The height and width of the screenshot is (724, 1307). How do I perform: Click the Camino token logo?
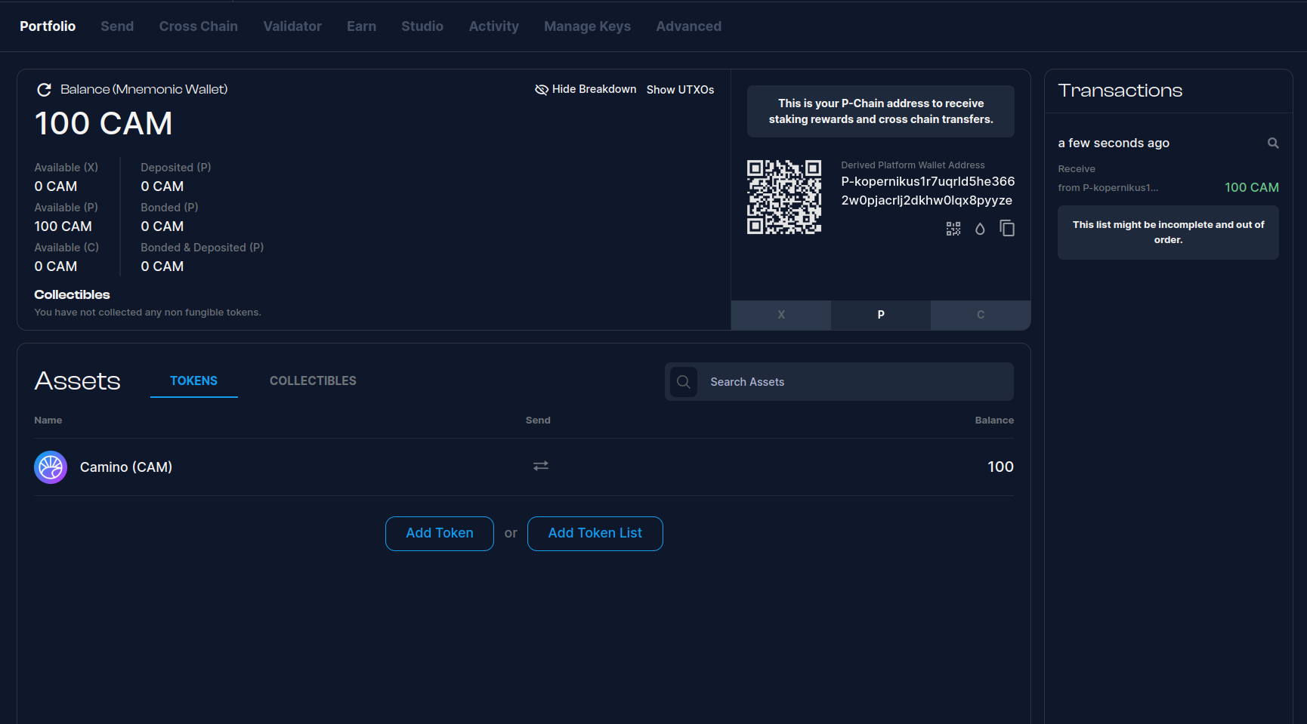point(51,467)
